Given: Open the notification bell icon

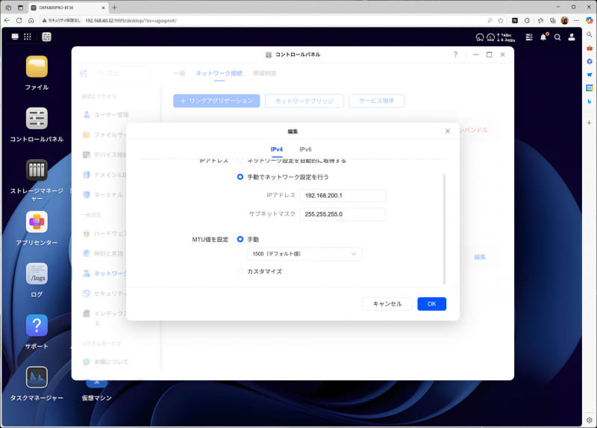Looking at the screenshot, I should [543, 37].
